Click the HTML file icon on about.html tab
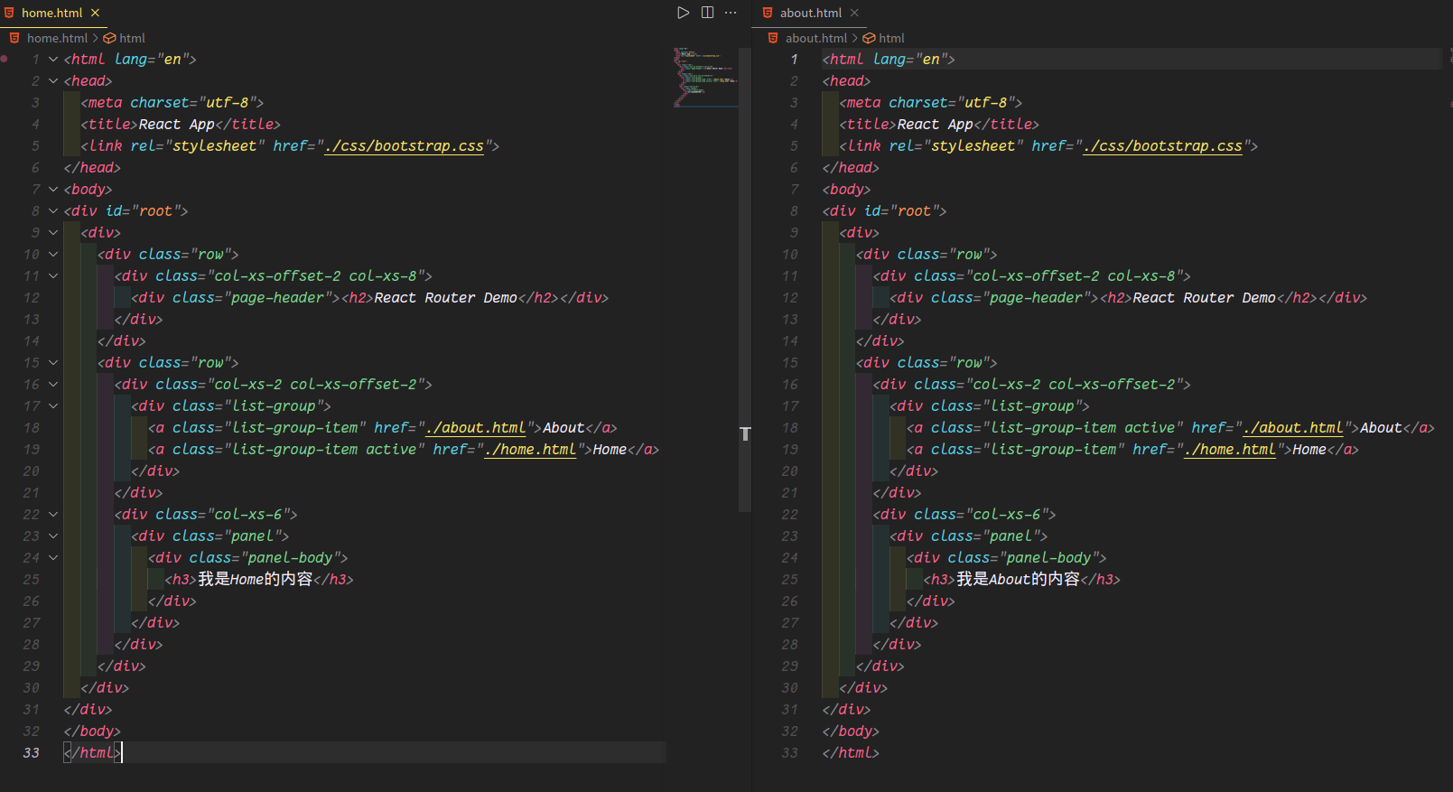 pos(768,13)
